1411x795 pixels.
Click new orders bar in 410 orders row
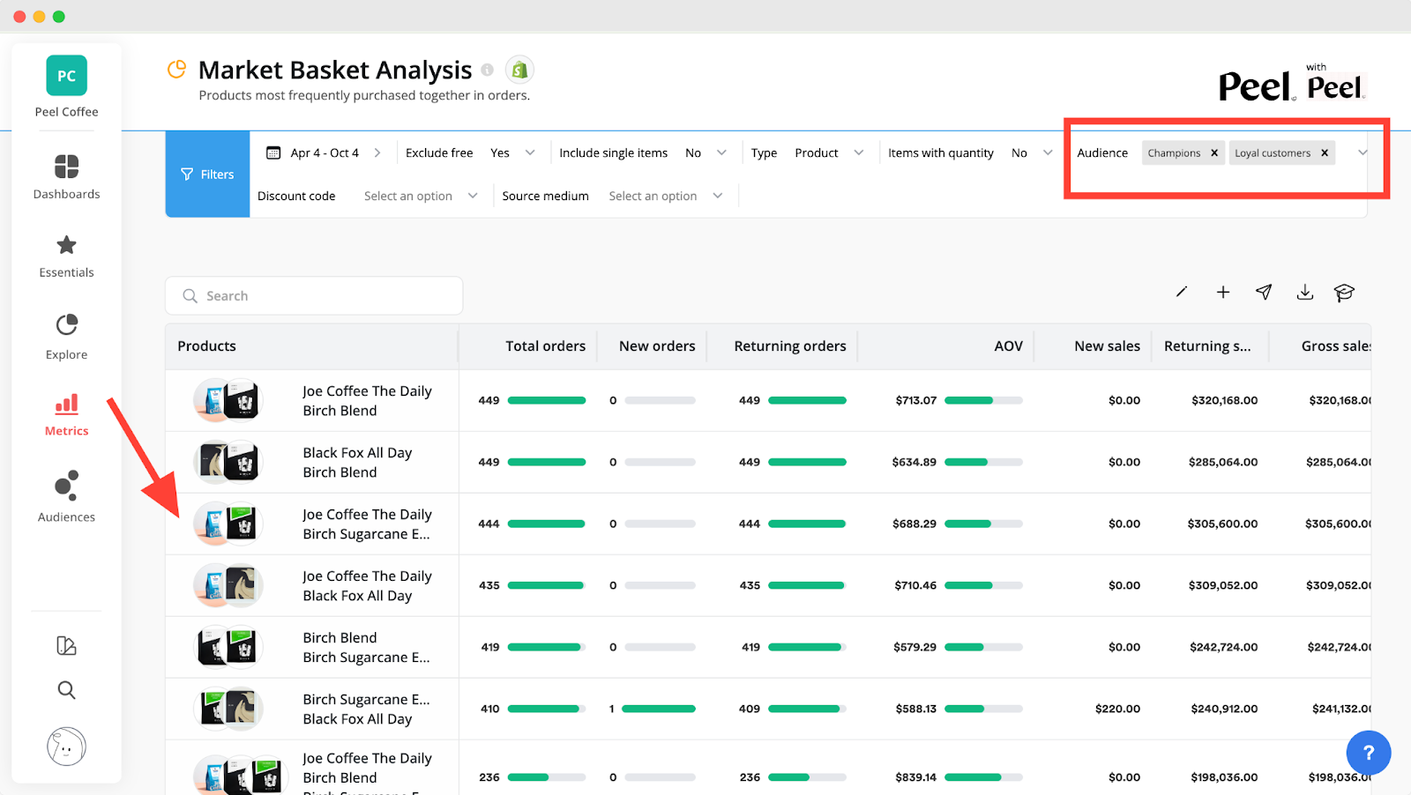pos(659,709)
